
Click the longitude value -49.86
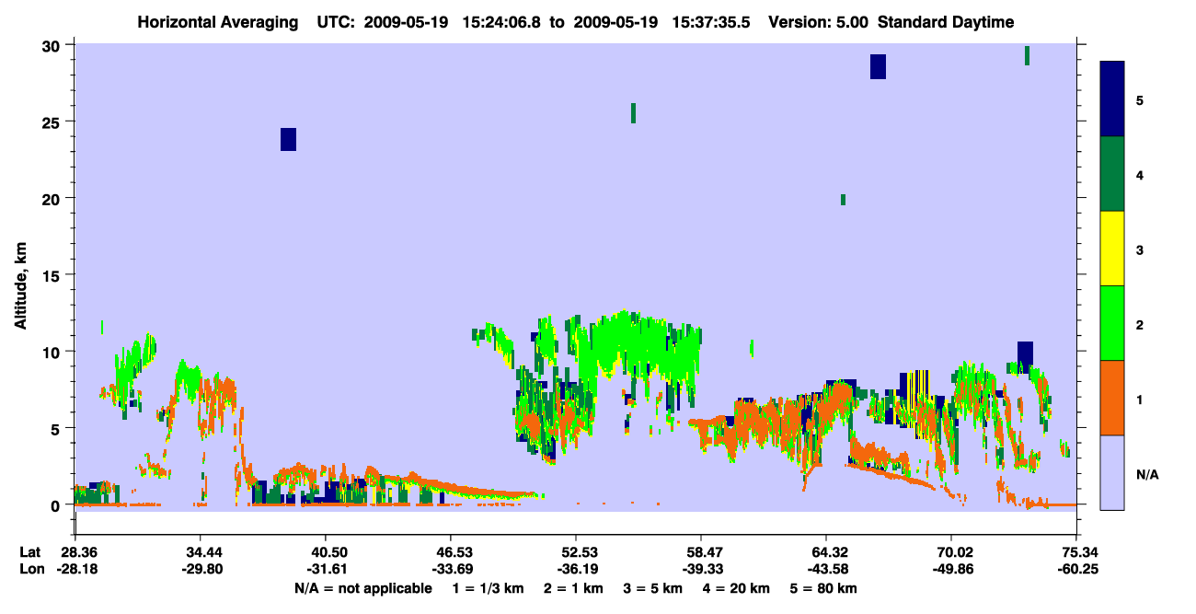pos(951,569)
